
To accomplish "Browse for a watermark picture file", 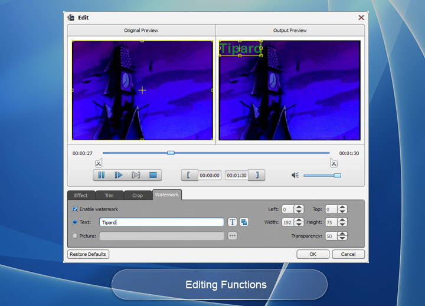I will pyautogui.click(x=233, y=236).
